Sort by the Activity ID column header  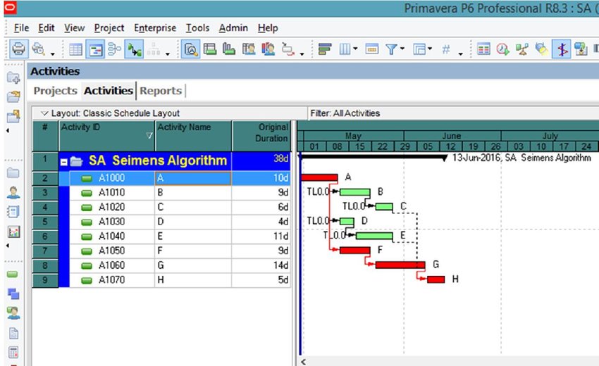tap(106, 136)
